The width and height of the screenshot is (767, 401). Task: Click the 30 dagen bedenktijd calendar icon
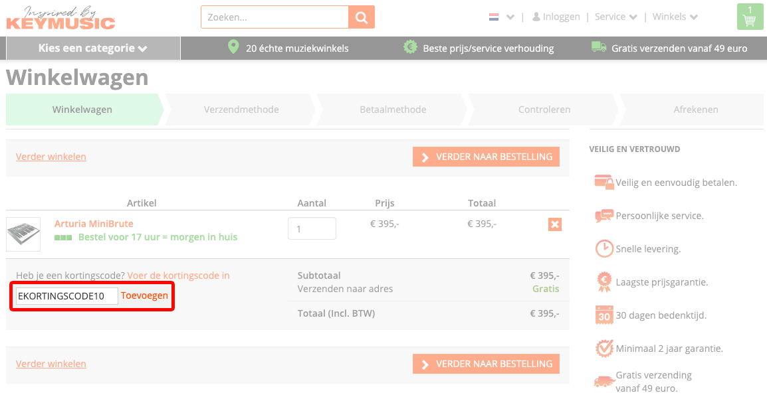[603, 315]
